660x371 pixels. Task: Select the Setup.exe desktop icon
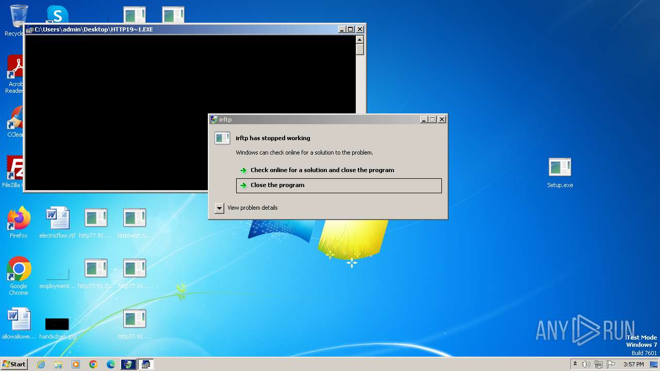pyautogui.click(x=560, y=173)
